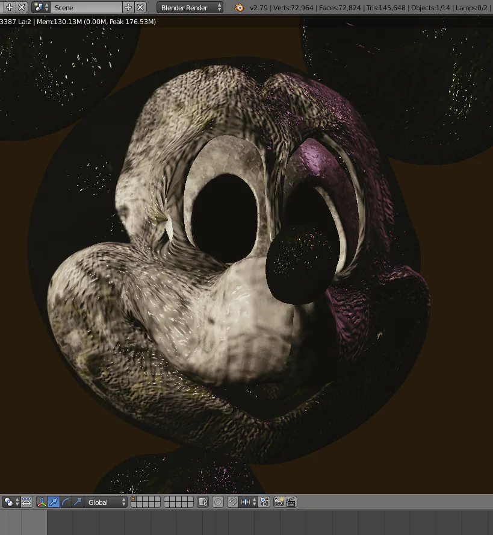Toggle the snap magnet icon

click(x=233, y=502)
